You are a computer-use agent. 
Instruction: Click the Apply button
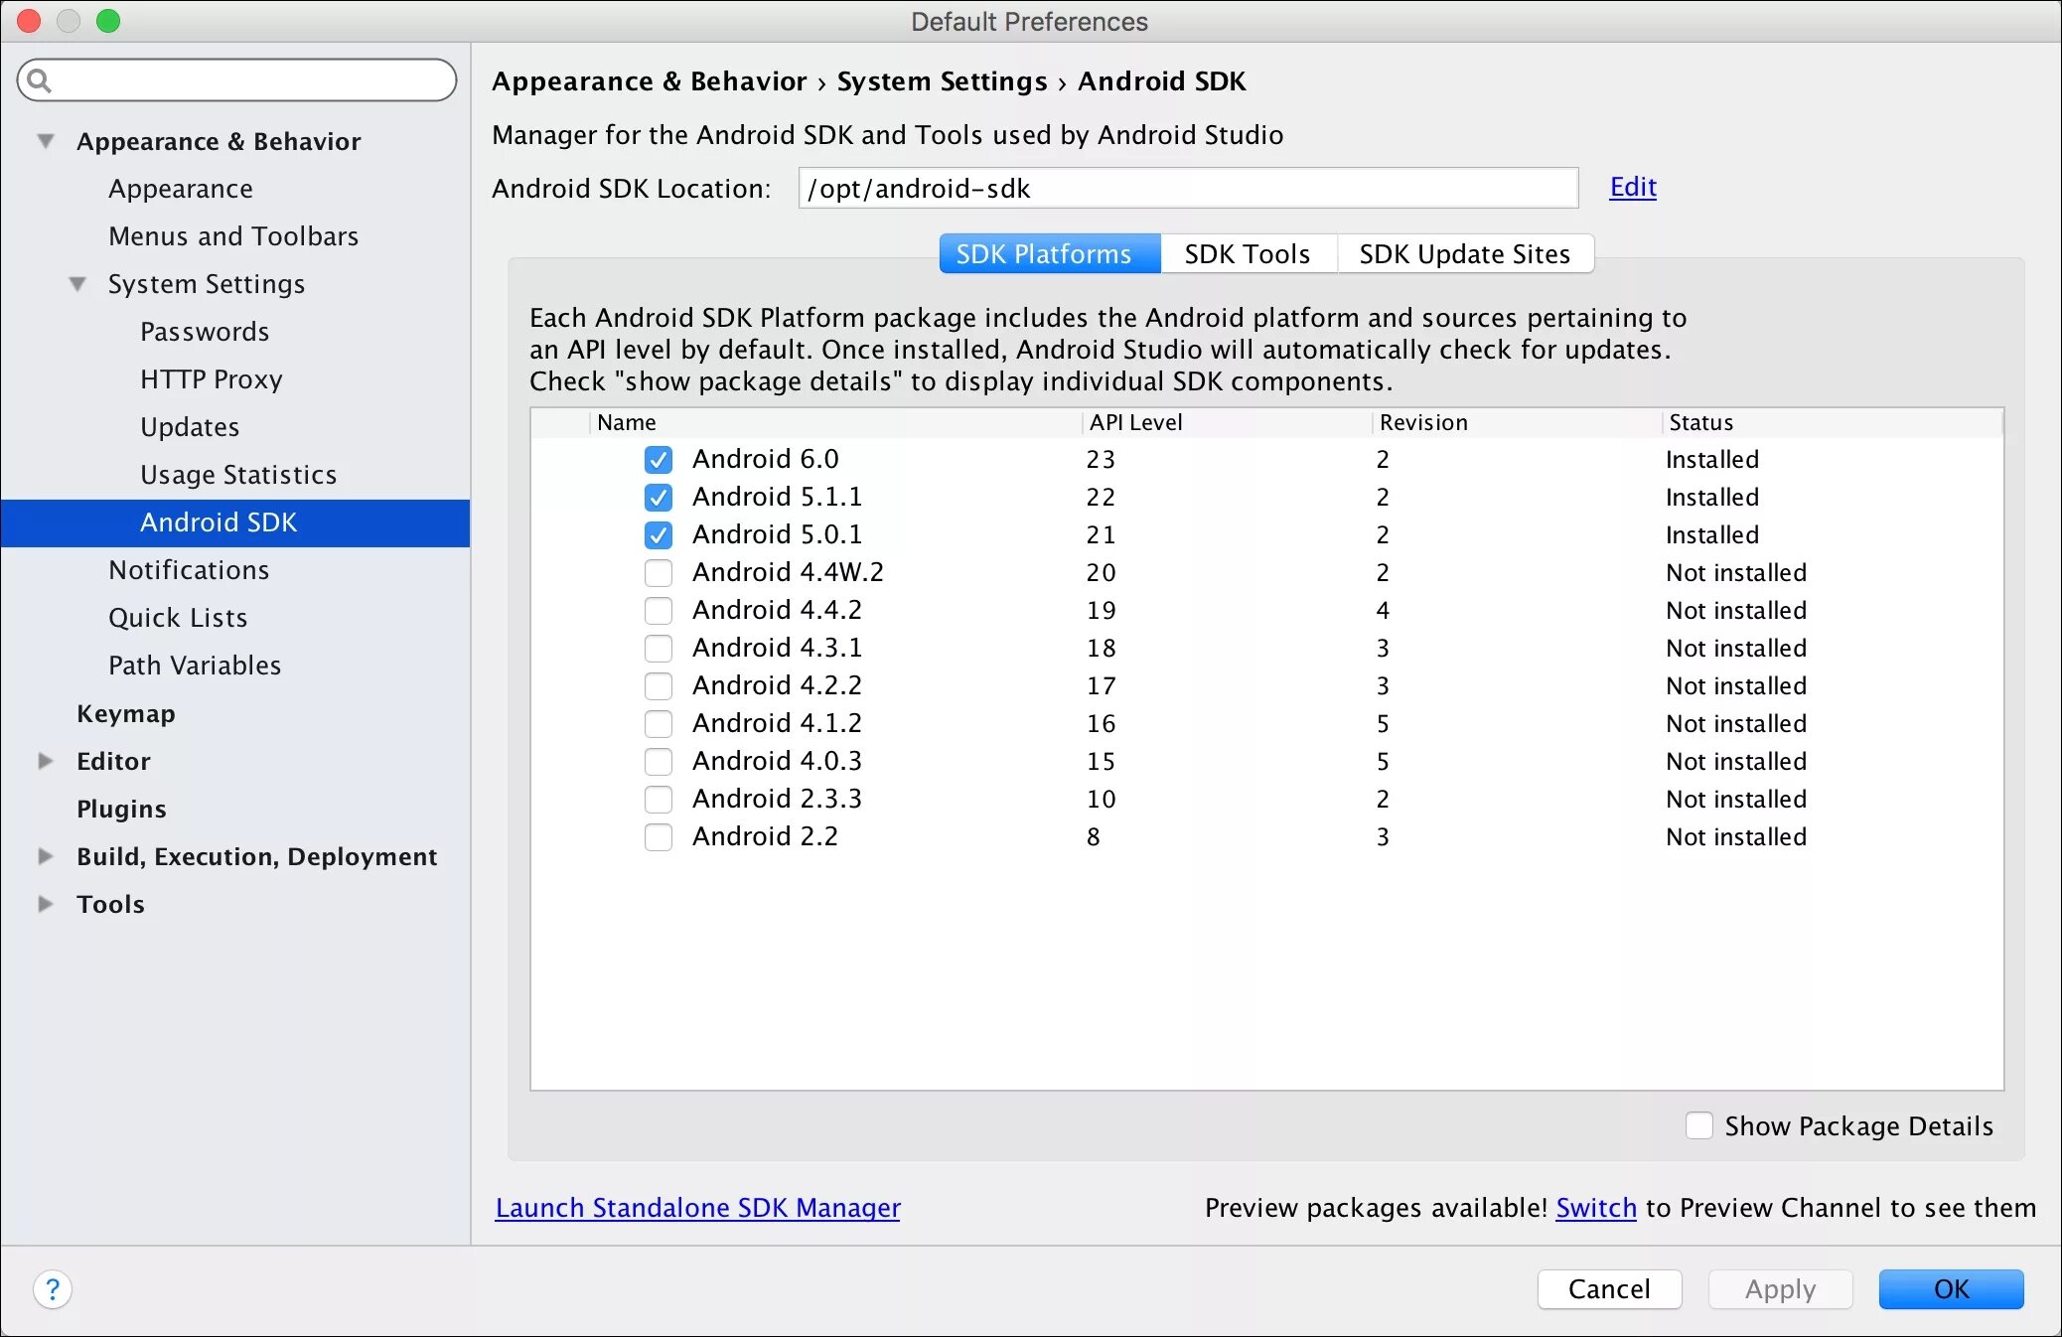(x=1780, y=1289)
